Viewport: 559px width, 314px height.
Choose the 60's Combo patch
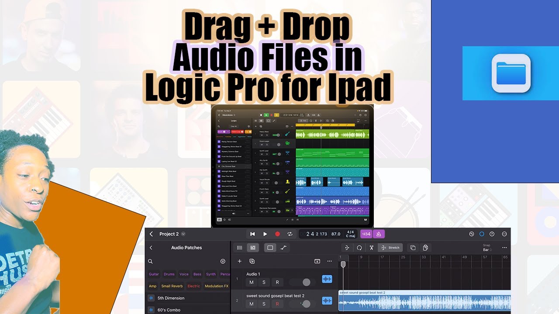(x=188, y=309)
